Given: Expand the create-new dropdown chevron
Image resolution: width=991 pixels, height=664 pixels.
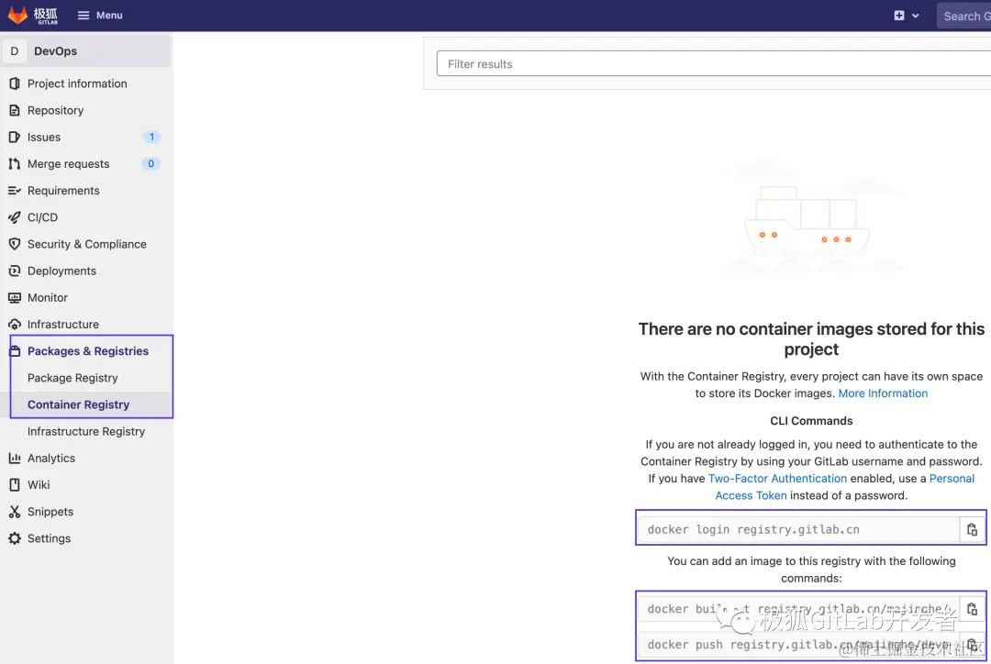Looking at the screenshot, I should click(915, 16).
